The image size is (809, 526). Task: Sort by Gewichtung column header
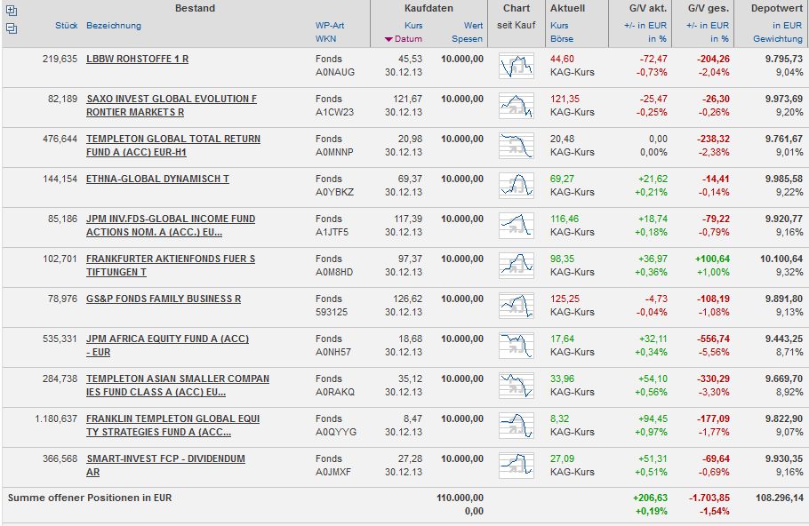tap(778, 39)
